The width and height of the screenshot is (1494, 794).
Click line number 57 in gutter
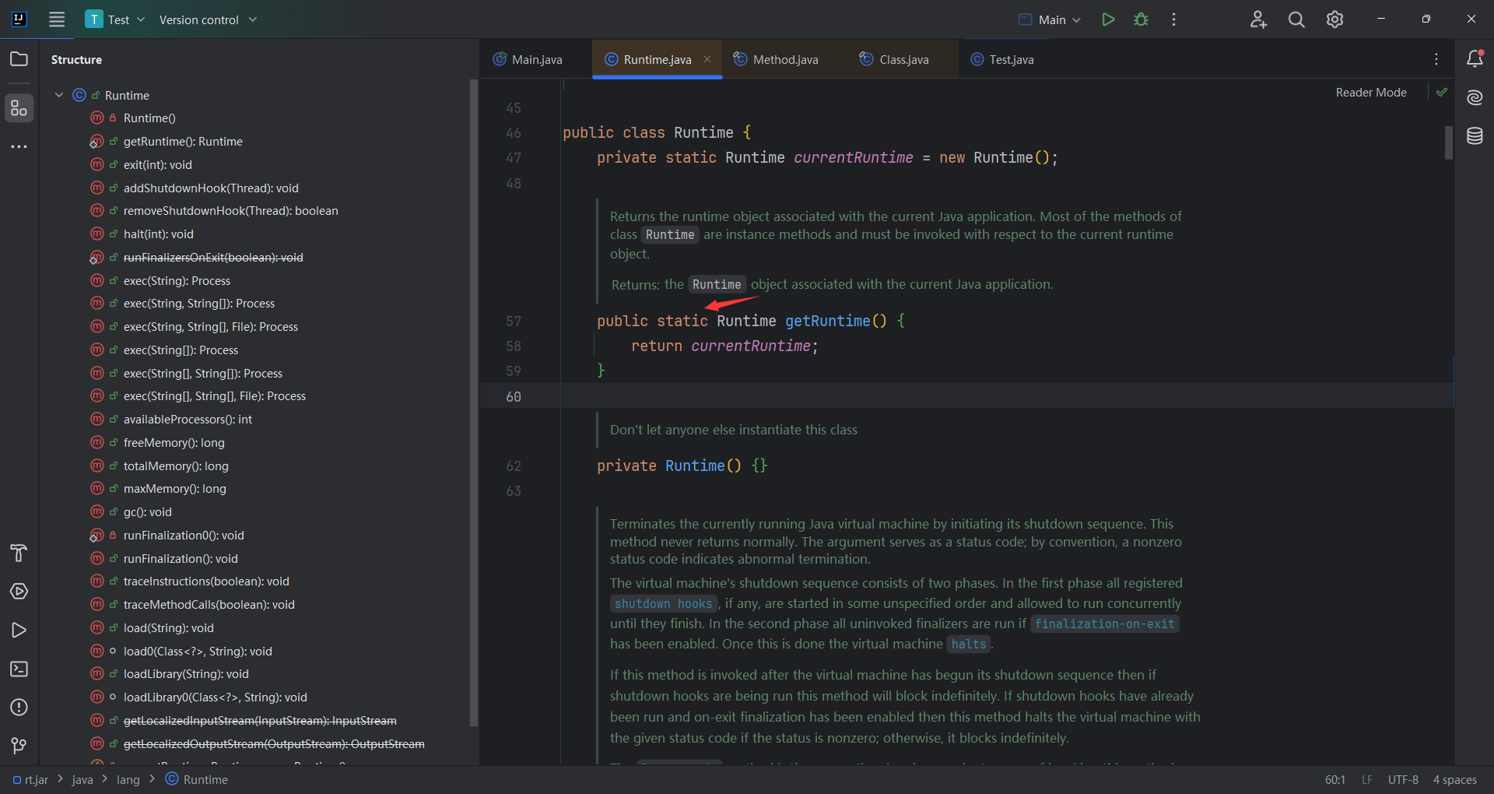pyautogui.click(x=513, y=321)
